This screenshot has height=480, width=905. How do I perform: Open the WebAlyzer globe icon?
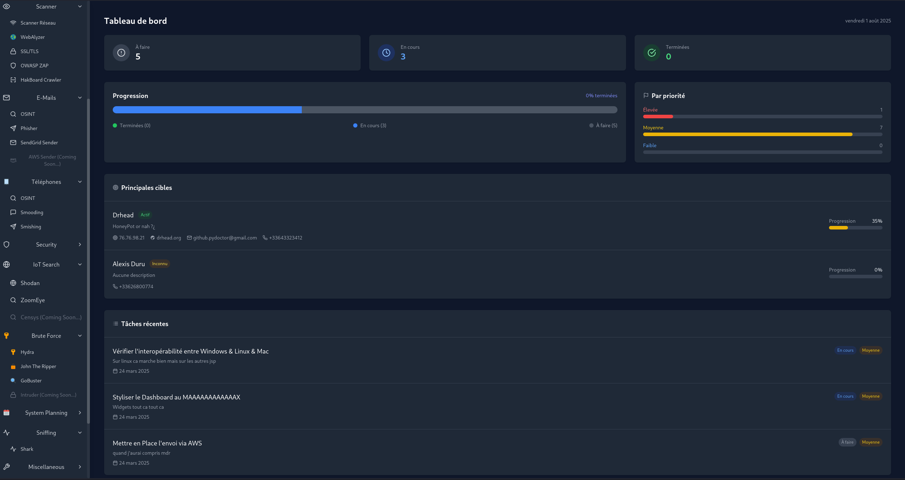13,37
